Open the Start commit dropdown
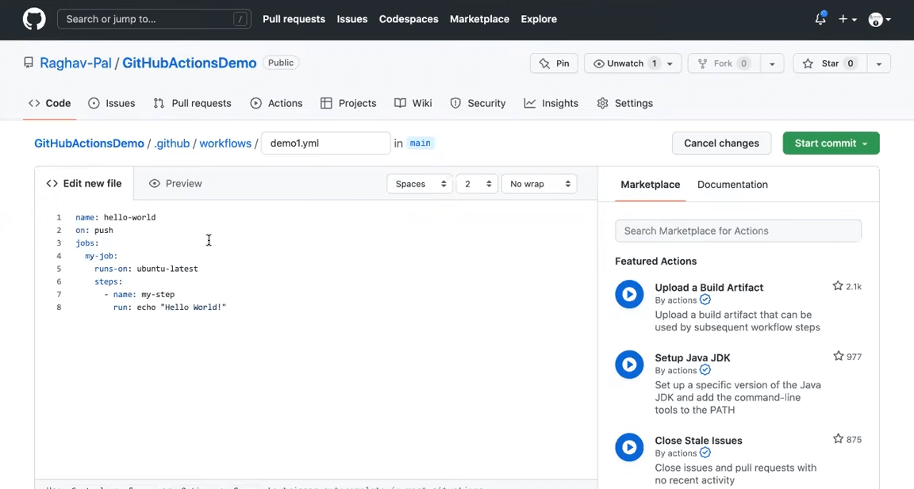This screenshot has height=489, width=914. [831, 143]
